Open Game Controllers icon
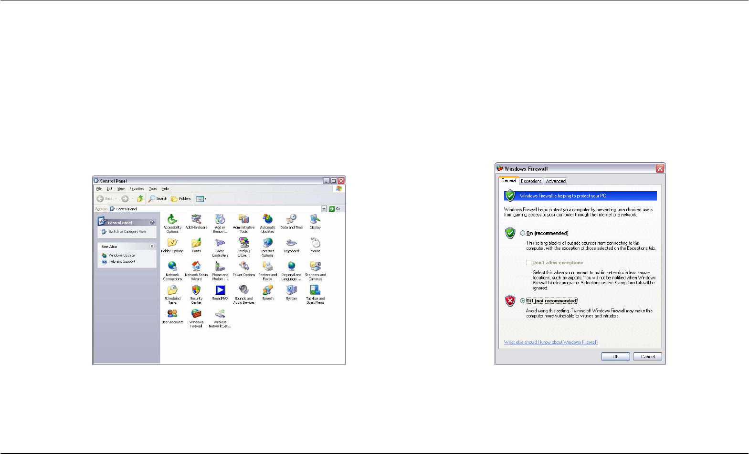749x454 pixels. pyautogui.click(x=220, y=243)
